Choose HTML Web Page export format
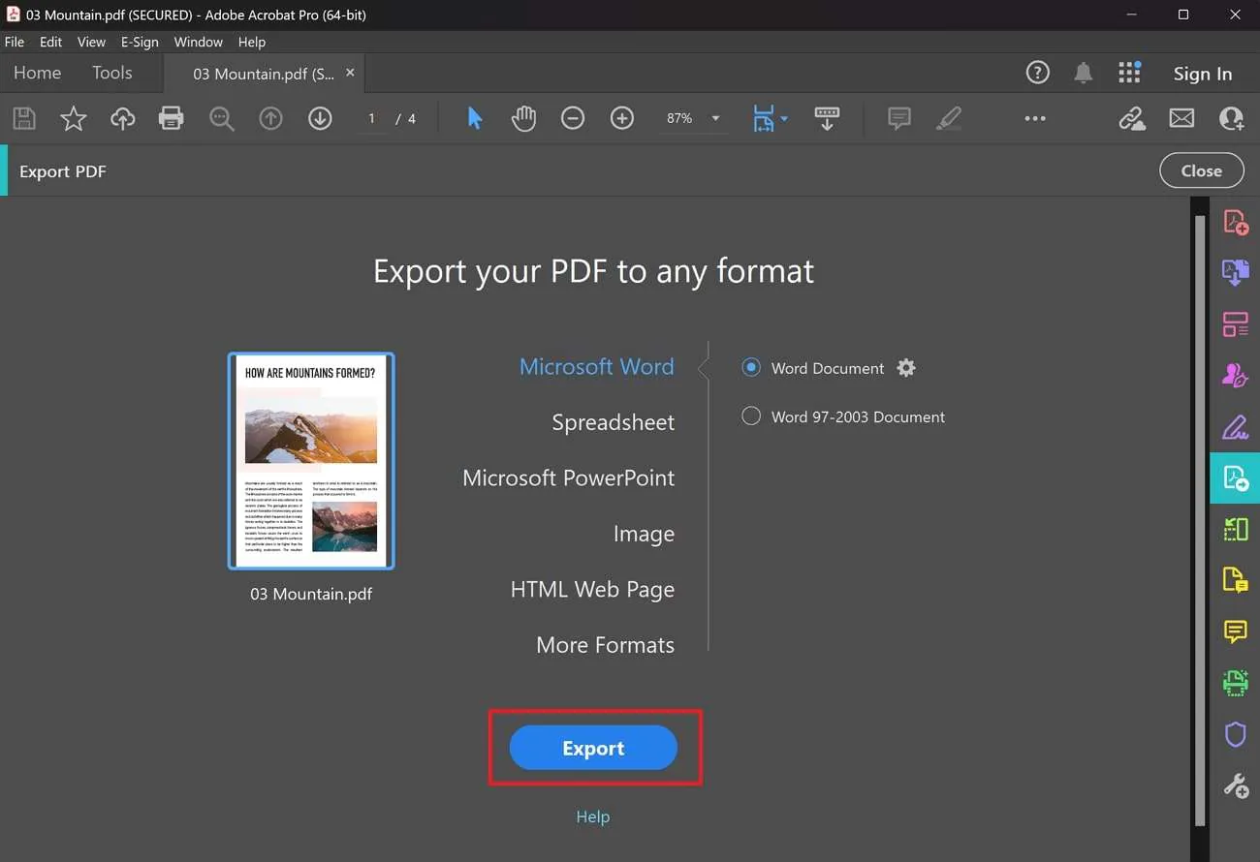1260x862 pixels. [592, 589]
